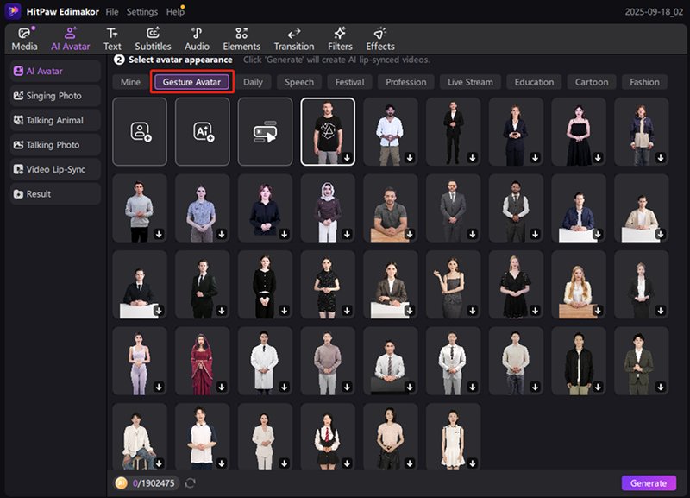Select Talking Photo in the sidebar
Screen dimensions: 690x498
(x=55, y=145)
